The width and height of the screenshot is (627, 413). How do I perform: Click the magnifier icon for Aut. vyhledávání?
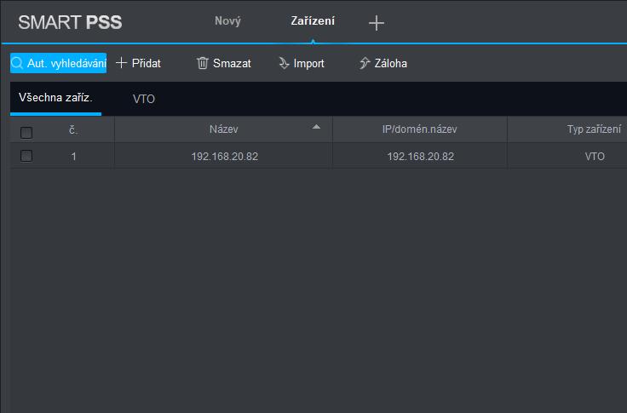tap(17, 63)
